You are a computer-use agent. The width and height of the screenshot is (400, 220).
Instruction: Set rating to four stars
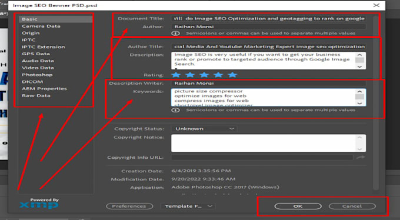pyautogui.click(x=218, y=75)
